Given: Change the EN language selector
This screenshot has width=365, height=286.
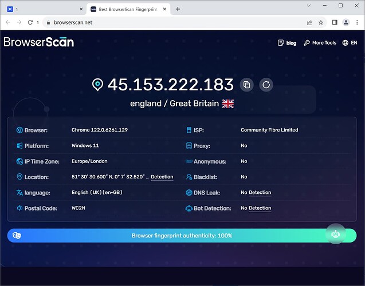Looking at the screenshot, I should pos(350,43).
